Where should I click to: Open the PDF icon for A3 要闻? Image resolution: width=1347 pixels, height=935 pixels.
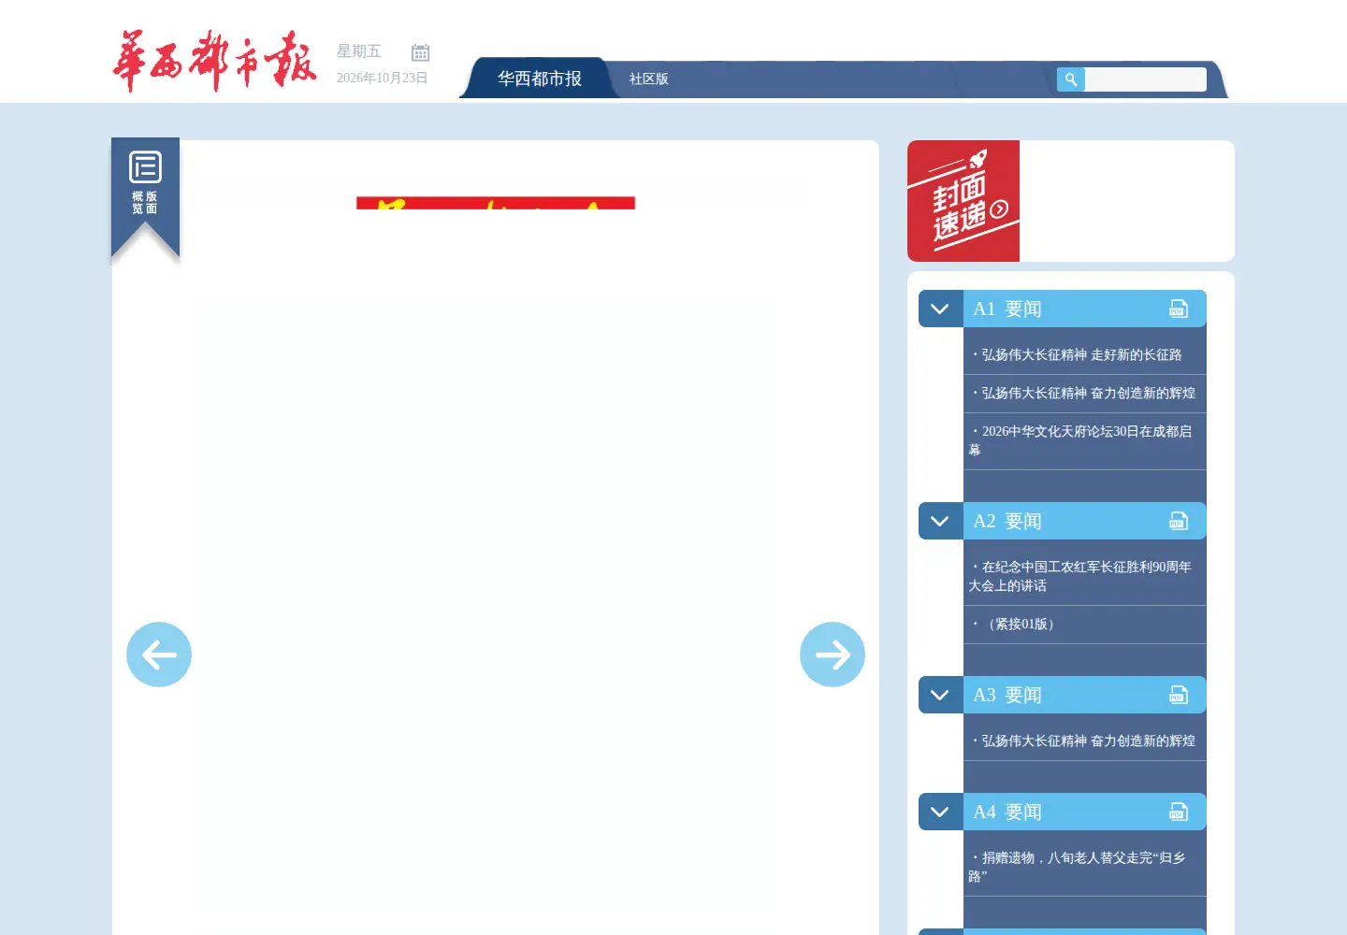click(1179, 695)
